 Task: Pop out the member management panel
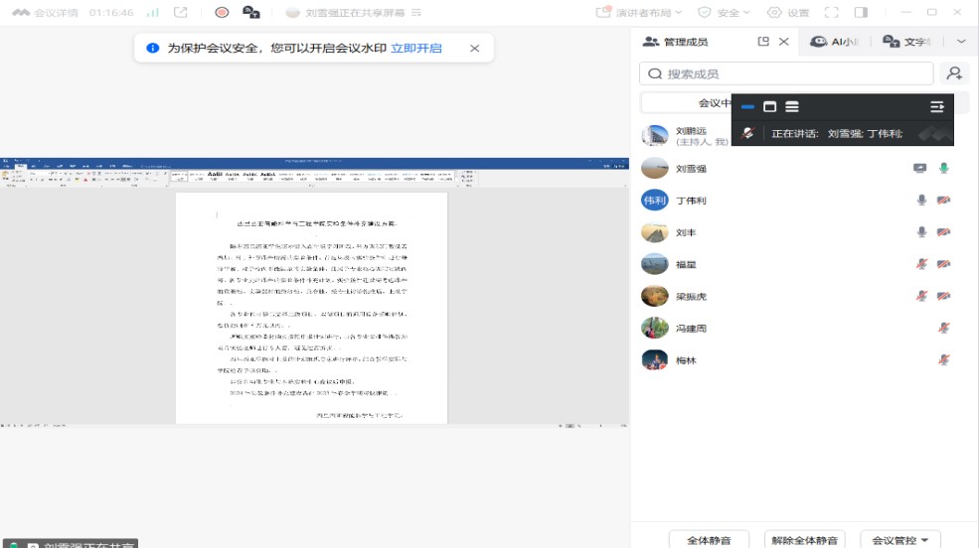click(x=763, y=42)
